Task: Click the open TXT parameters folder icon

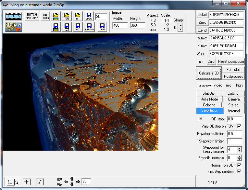Action: pos(78,16)
